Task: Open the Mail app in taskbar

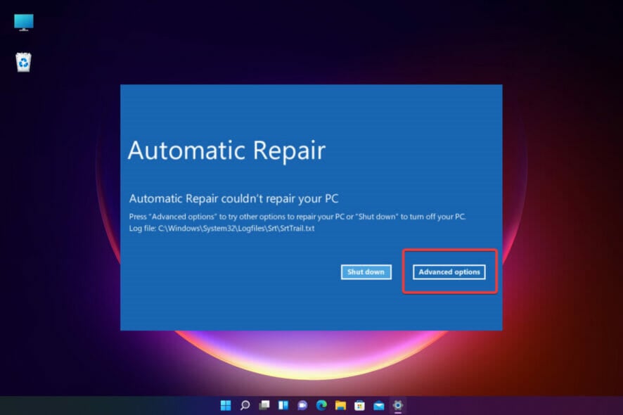Action: [x=378, y=405]
